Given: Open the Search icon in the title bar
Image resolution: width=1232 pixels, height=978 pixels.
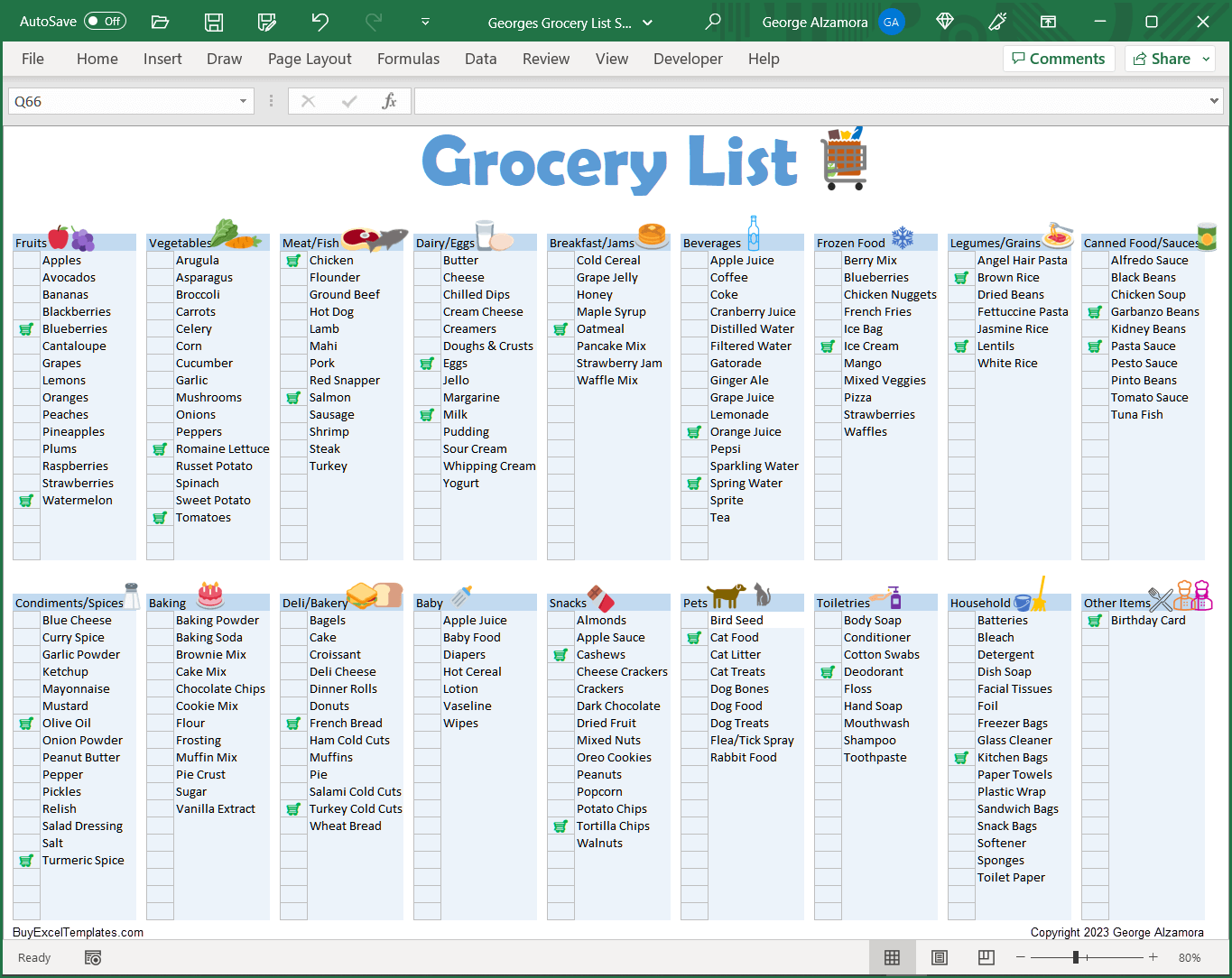Looking at the screenshot, I should click(x=712, y=22).
